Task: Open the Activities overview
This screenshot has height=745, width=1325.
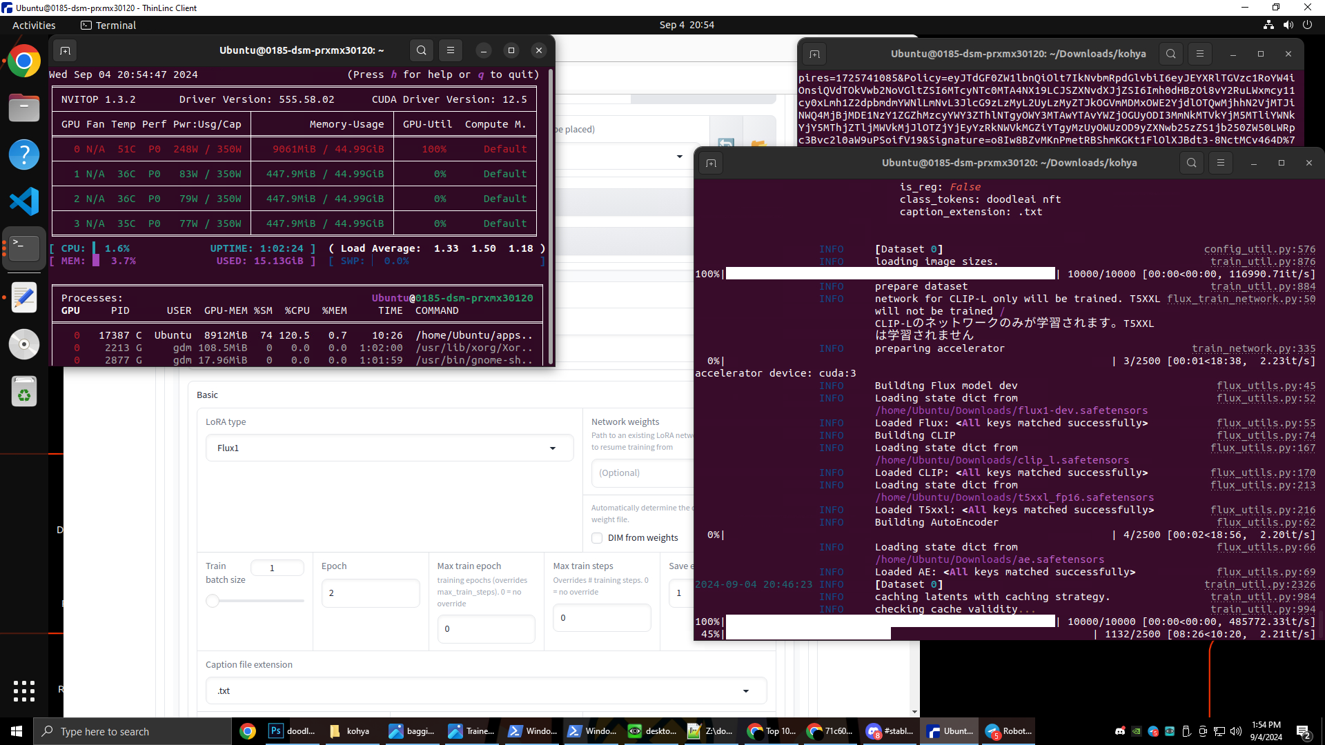Action: point(34,25)
